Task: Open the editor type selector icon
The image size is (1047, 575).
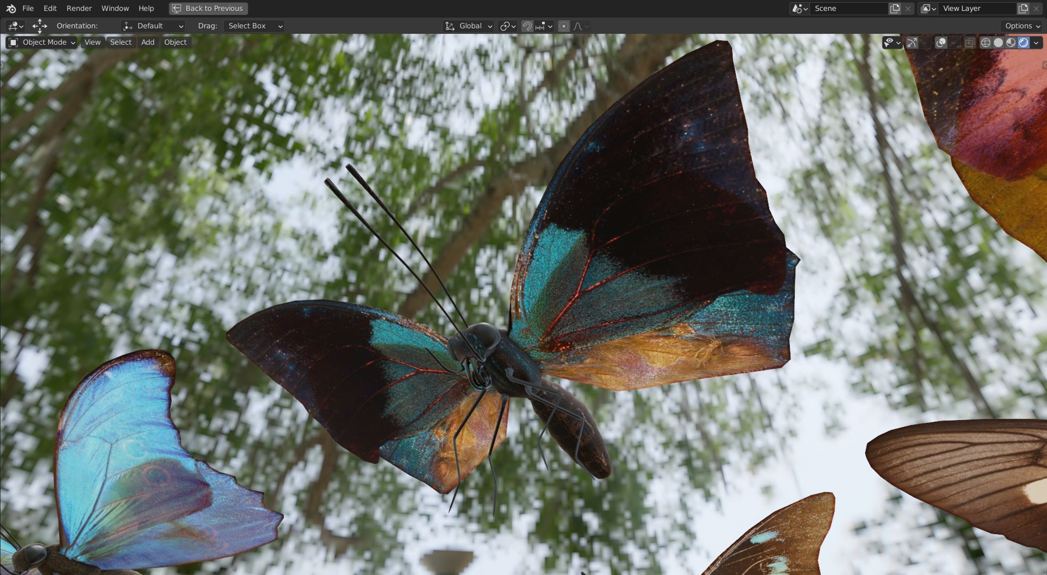Action: [x=14, y=26]
